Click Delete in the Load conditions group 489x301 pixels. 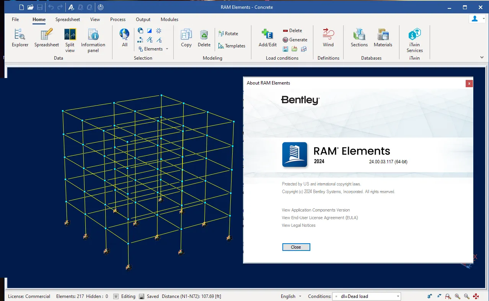tap(292, 31)
